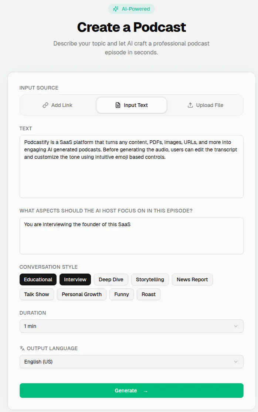
Task: Deselect the Interview style chip
Action: [x=75, y=279]
